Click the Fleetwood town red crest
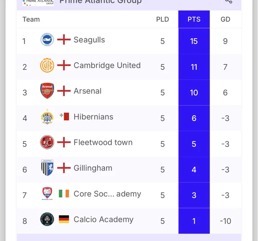The height and width of the screenshot is (241, 258). tap(47, 142)
